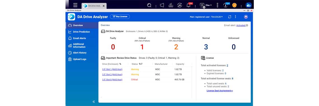Maximize the DA Drive Analyzer window
This screenshot has width=319, height=106.
(248, 10)
